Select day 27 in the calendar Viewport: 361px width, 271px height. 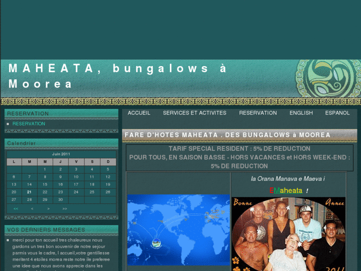pyautogui.click(x=14, y=200)
